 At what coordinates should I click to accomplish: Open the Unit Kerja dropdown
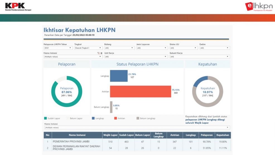(136, 57)
